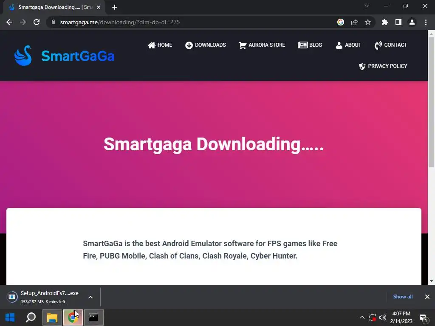Click the 153/287 MB download status text

(43, 302)
